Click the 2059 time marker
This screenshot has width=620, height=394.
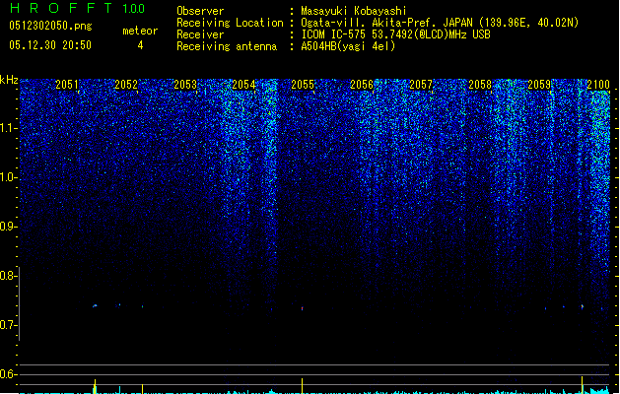pyautogui.click(x=539, y=85)
